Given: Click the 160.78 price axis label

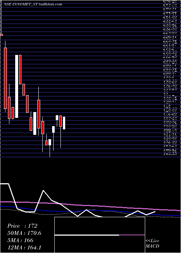Looking at the screenshot, I should pyautogui.click(x=171, y=130).
